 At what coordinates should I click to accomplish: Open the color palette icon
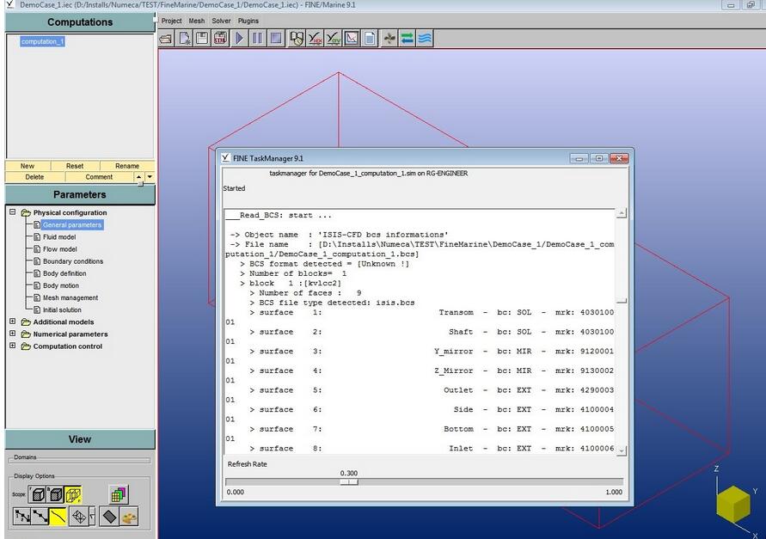click(128, 516)
